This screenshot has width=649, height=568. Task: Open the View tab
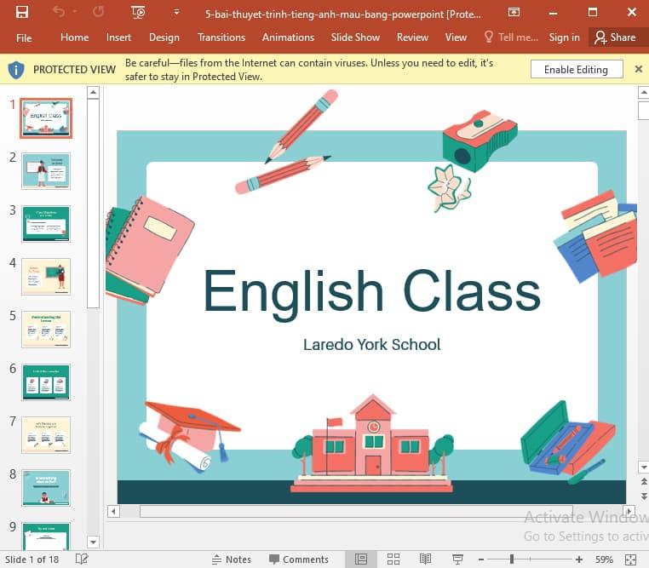[x=456, y=37]
